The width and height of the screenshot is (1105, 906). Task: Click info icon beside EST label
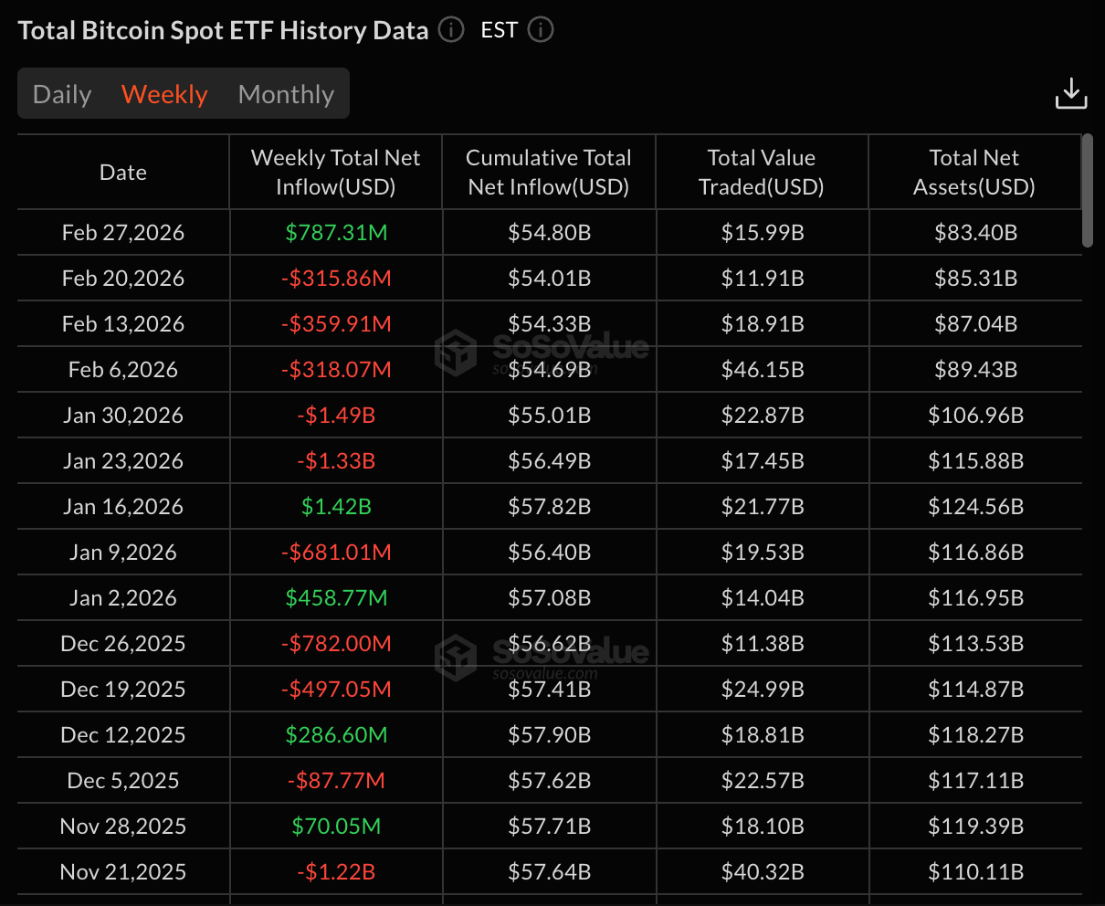point(541,30)
